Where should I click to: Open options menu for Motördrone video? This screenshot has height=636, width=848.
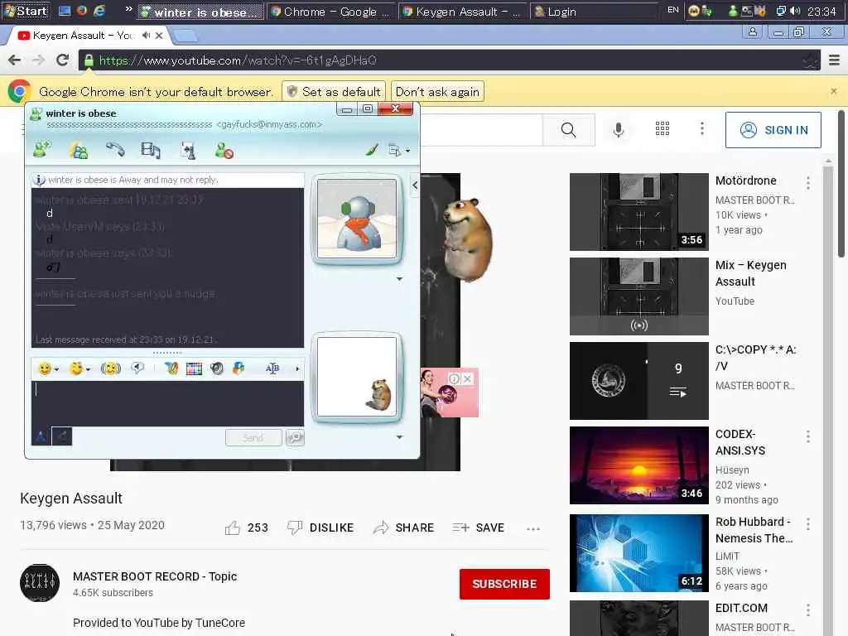pyautogui.click(x=808, y=183)
